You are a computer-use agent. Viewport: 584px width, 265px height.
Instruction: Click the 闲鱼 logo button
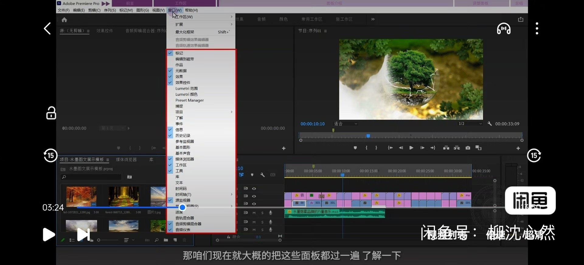point(530,201)
